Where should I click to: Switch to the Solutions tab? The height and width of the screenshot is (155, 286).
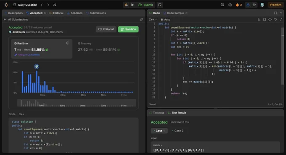(75, 13)
